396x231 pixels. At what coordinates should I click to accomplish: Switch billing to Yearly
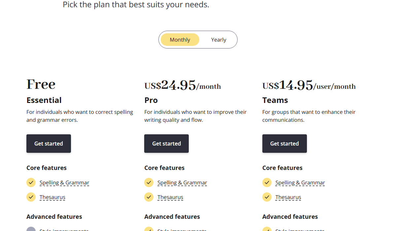[218, 40]
